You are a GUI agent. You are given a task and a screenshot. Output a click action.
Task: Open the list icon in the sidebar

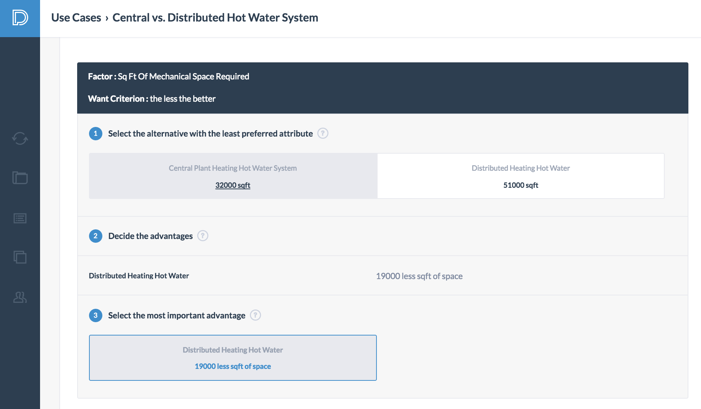pyautogui.click(x=20, y=218)
